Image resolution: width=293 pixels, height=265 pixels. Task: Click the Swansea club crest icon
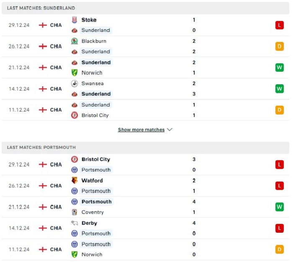pyautogui.click(x=75, y=83)
